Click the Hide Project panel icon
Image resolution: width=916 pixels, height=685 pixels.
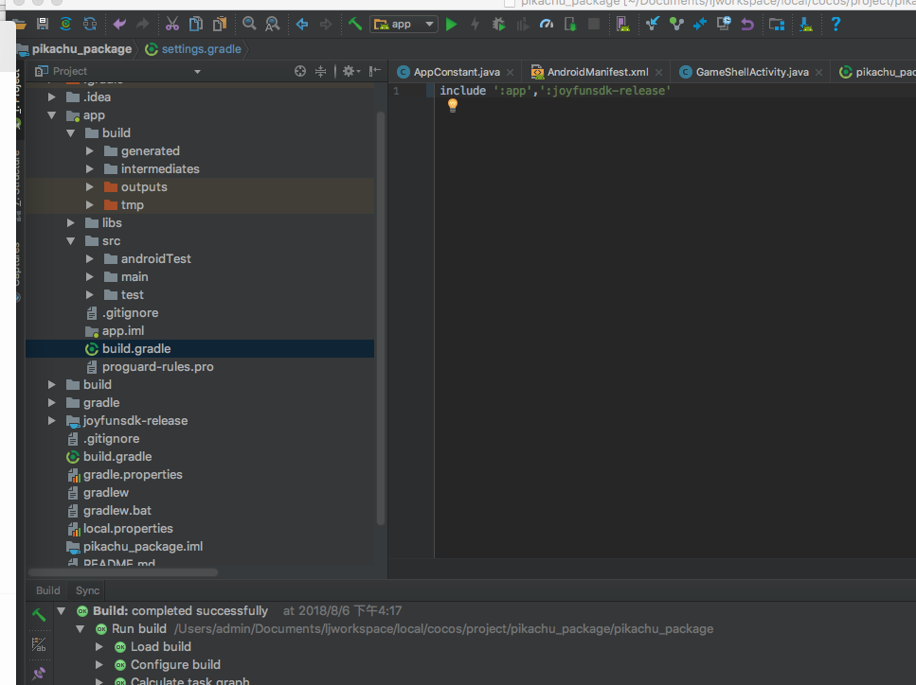pyautogui.click(x=375, y=71)
